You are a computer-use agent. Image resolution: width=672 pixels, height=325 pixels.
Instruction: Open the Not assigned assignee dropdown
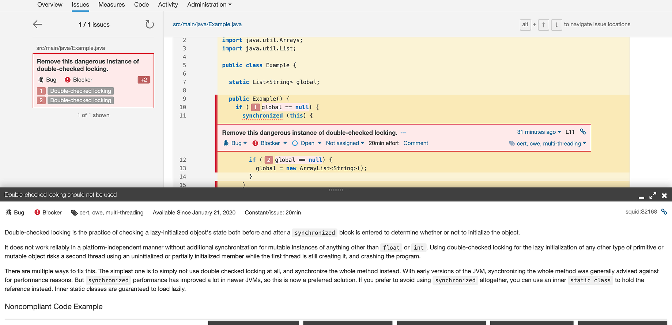[x=345, y=143]
